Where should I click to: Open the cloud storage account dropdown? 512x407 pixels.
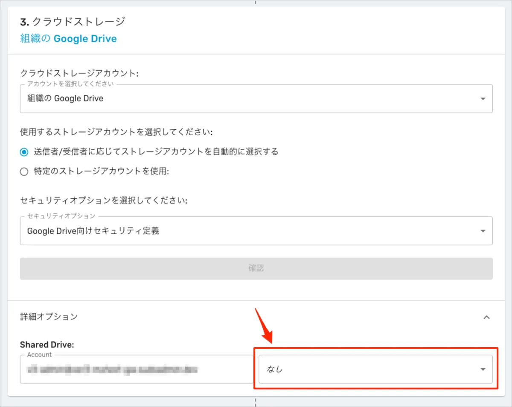(x=256, y=99)
